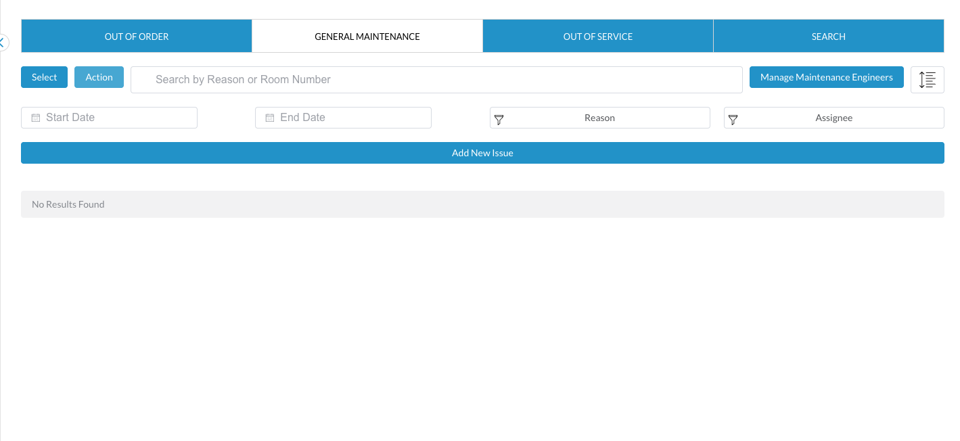Click the sort order icon
The height and width of the screenshot is (441, 960).
927,79
